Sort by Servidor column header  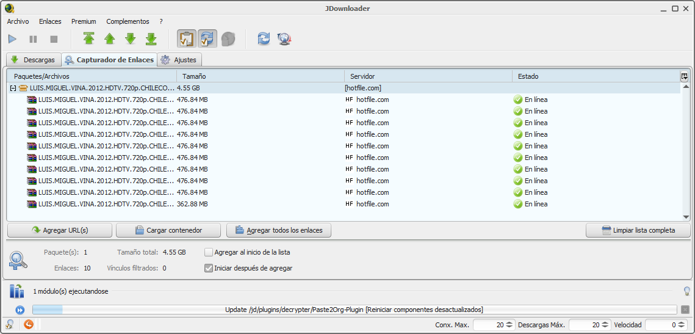428,76
